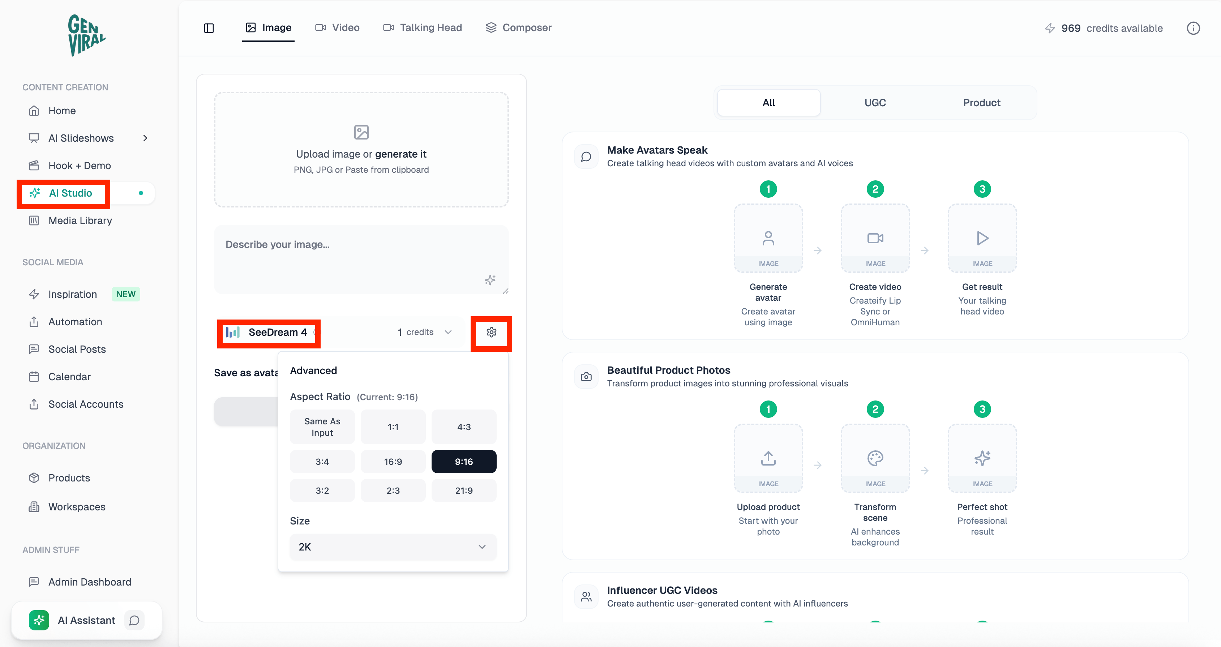
Task: Select the Product filter tab
Action: pos(981,103)
